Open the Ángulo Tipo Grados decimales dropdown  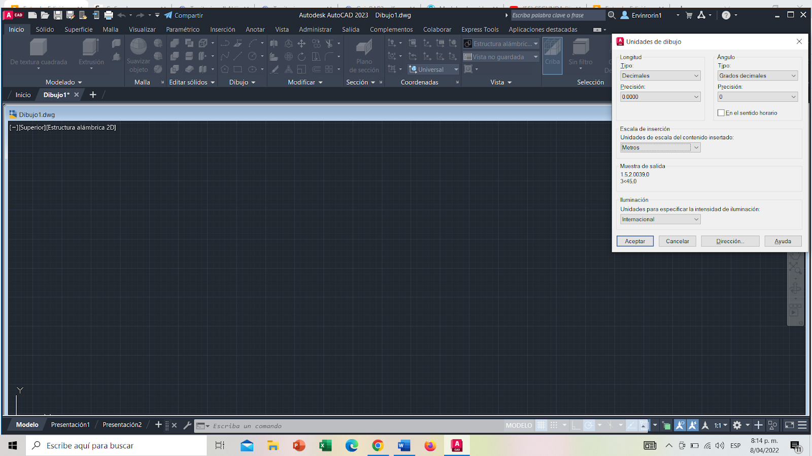coord(758,75)
